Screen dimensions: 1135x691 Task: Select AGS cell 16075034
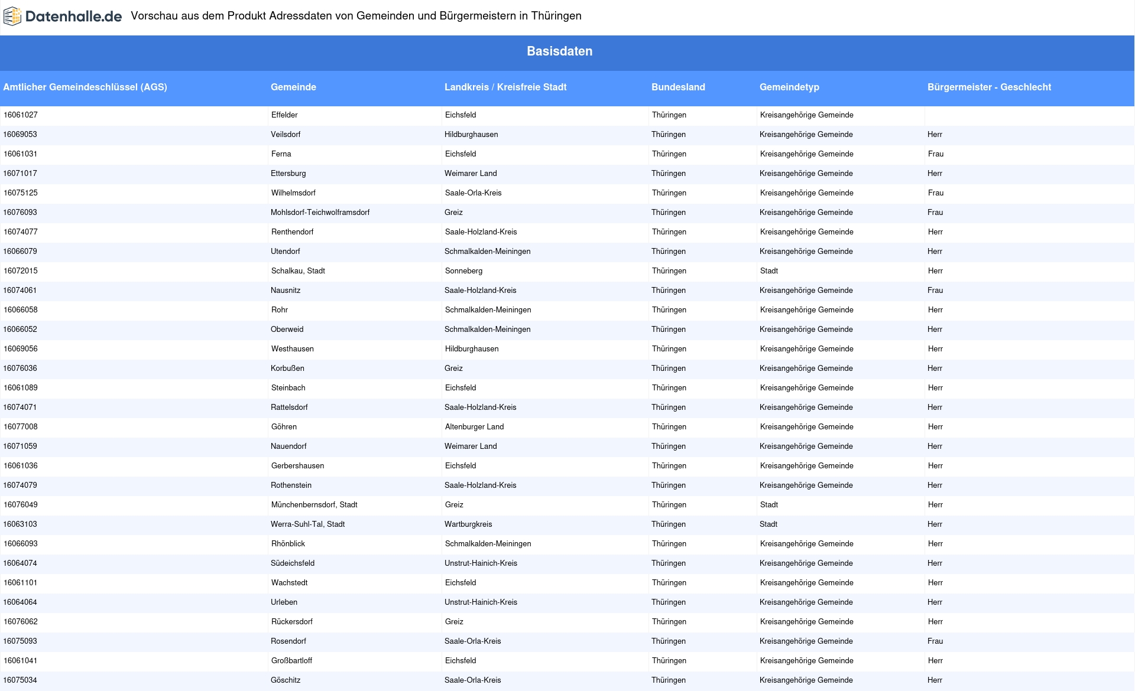[20, 680]
